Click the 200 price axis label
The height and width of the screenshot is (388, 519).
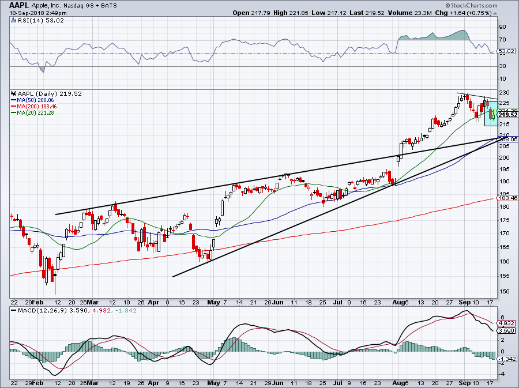[x=504, y=158]
